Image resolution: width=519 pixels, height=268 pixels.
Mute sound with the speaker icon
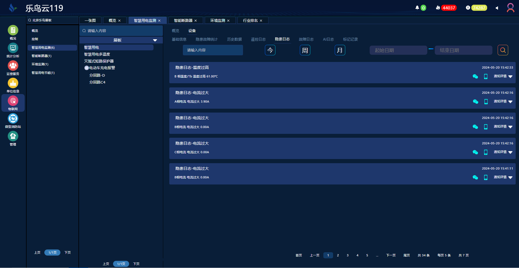pos(497,8)
